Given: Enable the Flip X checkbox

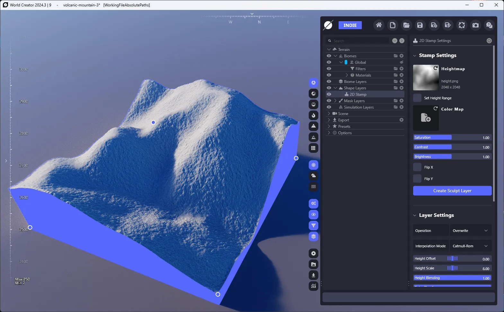Looking at the screenshot, I should 417,167.
